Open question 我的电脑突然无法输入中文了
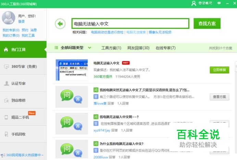 [144, 90]
